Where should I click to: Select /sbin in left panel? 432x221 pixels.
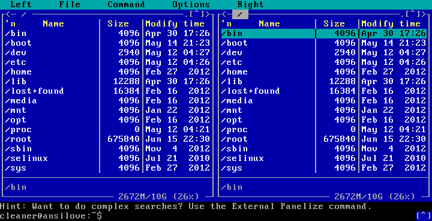(107, 149)
